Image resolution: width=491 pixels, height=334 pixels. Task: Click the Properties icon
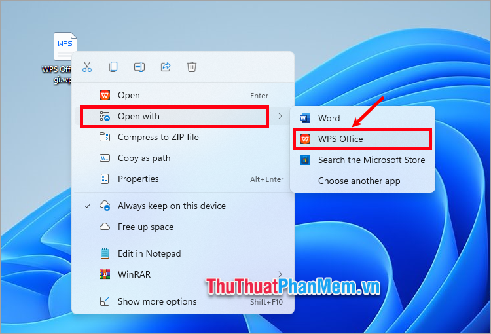pyautogui.click(x=105, y=179)
